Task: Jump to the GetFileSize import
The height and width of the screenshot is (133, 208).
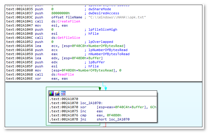Action: tap(68, 38)
